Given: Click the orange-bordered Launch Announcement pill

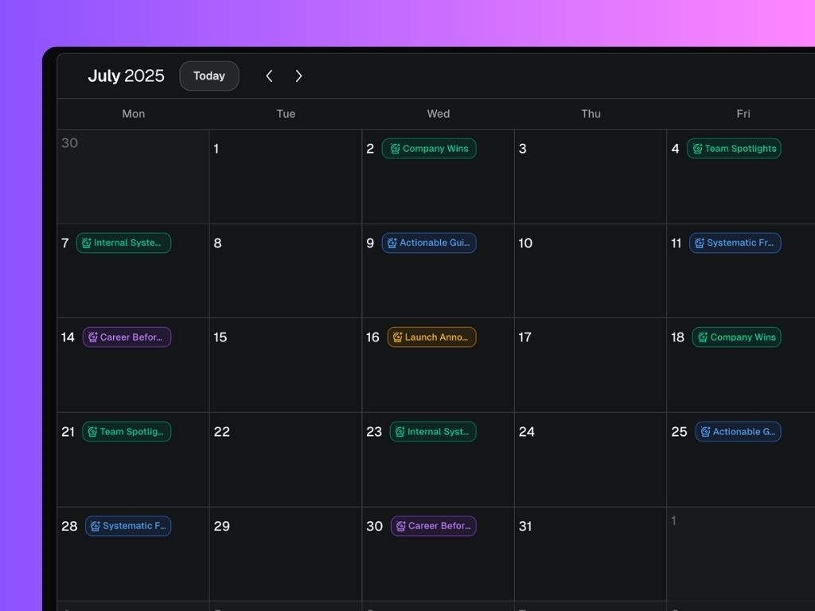Looking at the screenshot, I should [x=433, y=337].
